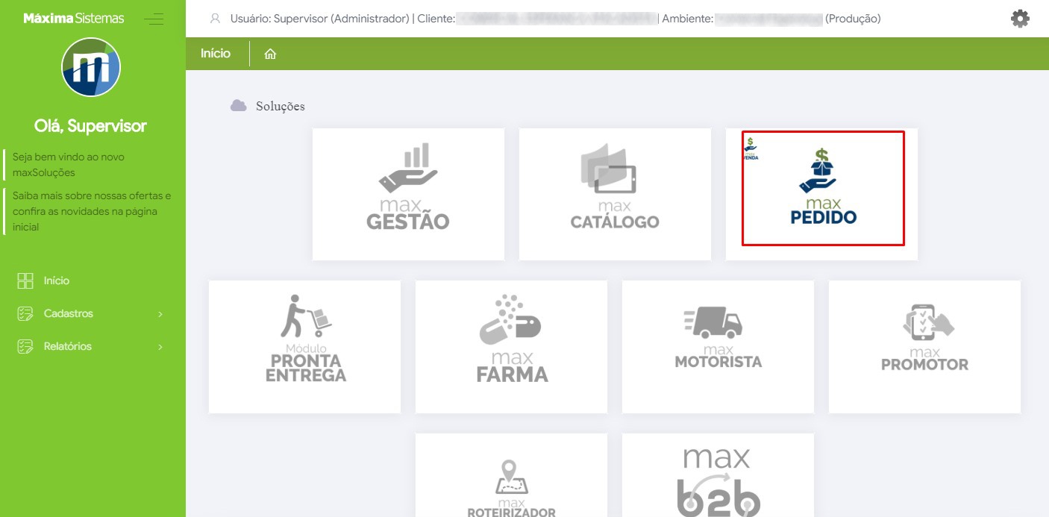Image resolution: width=1049 pixels, height=517 pixels.
Task: Select the Relatórios sidebar menu item
Action: point(93,346)
